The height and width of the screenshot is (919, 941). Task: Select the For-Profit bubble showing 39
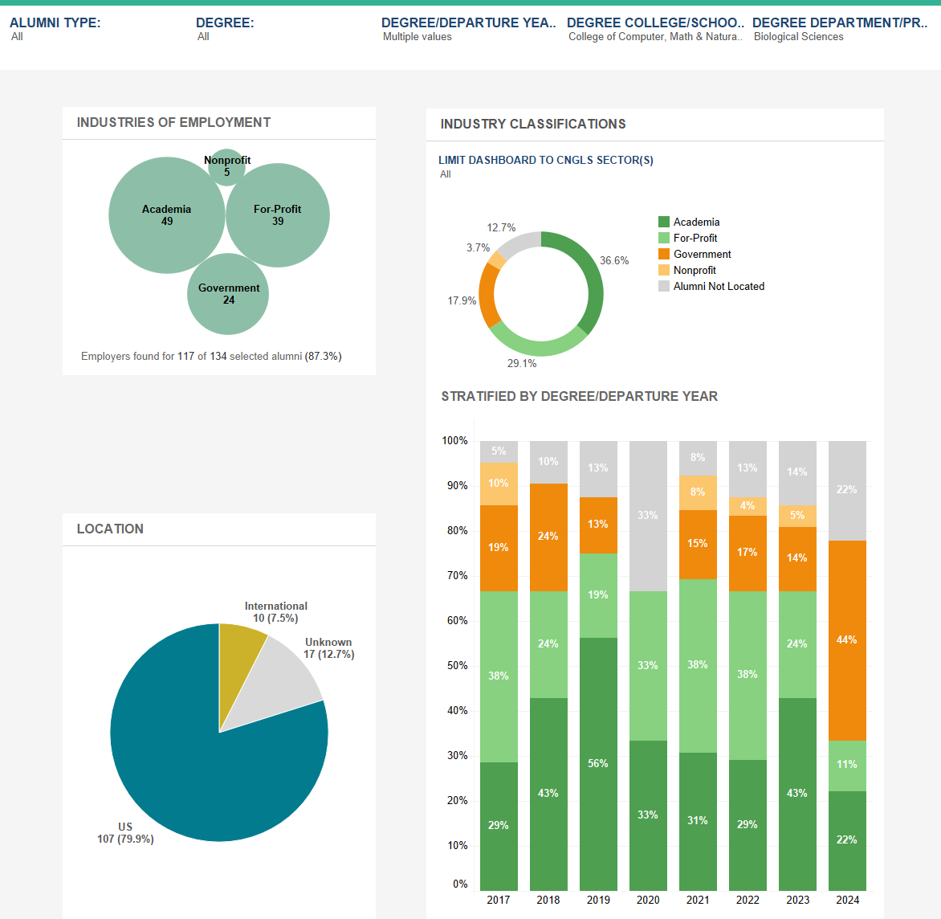pos(277,214)
